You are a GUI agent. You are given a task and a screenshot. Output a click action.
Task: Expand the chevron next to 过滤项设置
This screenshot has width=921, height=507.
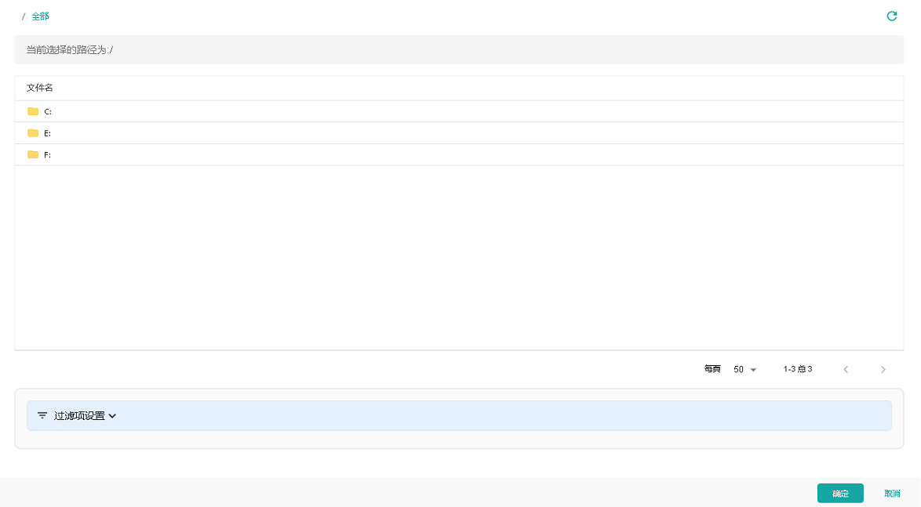[x=112, y=415]
